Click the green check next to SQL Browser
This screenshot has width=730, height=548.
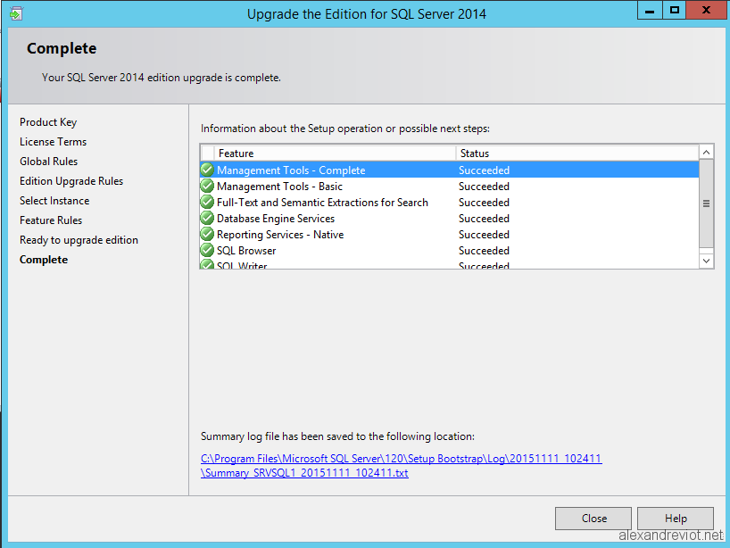click(207, 251)
